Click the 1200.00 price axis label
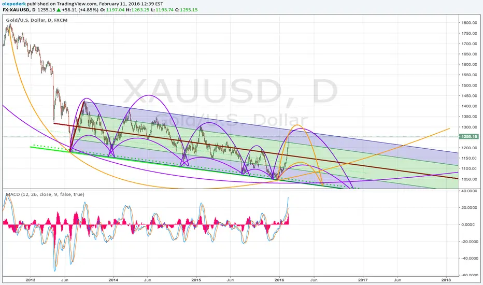 469,148
